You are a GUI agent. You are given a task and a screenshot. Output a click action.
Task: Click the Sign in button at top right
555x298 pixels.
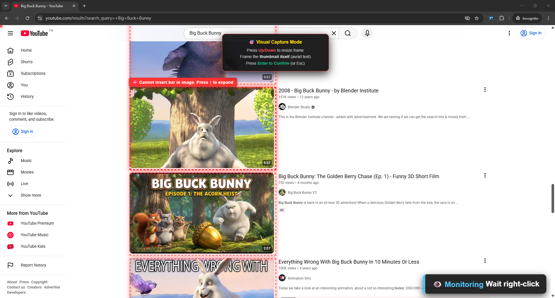coord(531,33)
